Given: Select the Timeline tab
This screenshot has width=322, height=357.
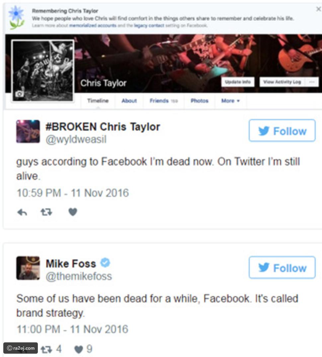Looking at the screenshot, I should pyautogui.click(x=98, y=101).
